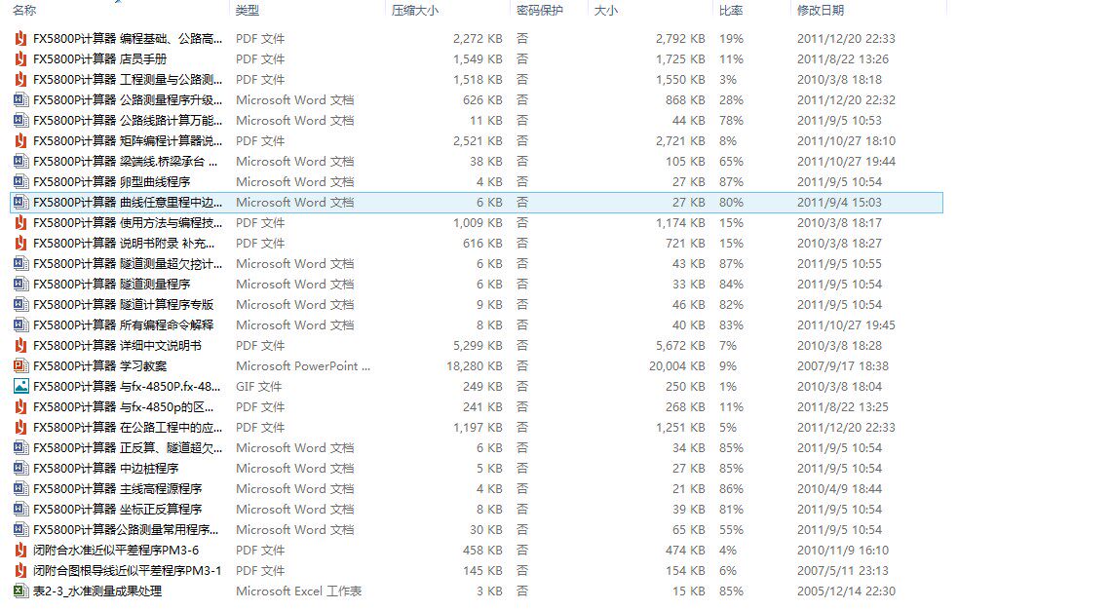Click the Word icon for 隧道测量超欠挖计...

click(21, 263)
